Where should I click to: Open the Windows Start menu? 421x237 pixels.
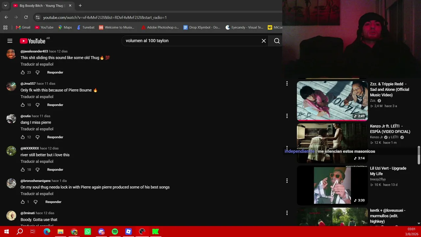pos(6,232)
